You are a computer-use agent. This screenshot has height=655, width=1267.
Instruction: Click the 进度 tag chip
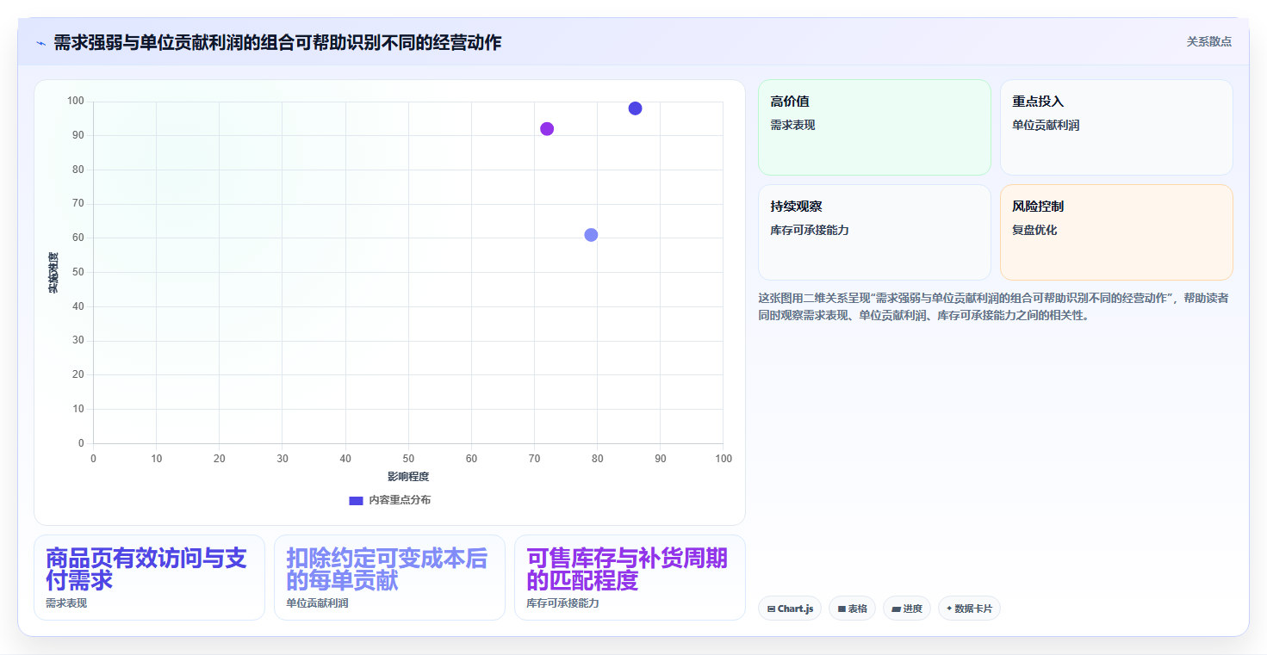click(907, 609)
